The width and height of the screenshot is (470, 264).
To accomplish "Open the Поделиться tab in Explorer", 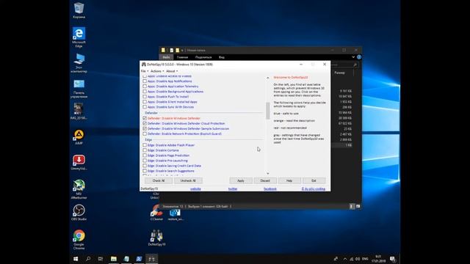I will [x=203, y=57].
